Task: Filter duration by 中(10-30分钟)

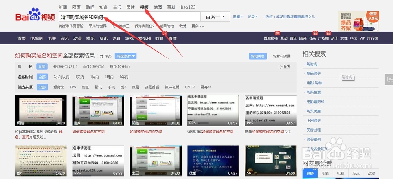Action: coord(94,67)
